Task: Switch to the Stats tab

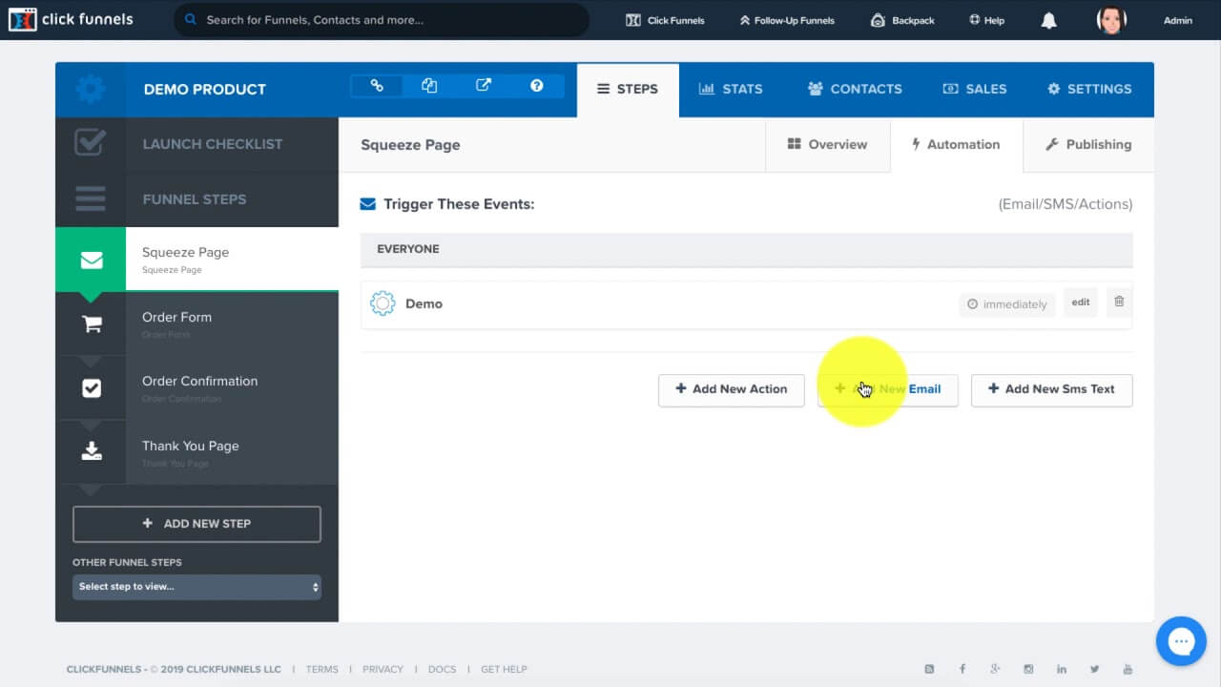Action: (x=731, y=89)
